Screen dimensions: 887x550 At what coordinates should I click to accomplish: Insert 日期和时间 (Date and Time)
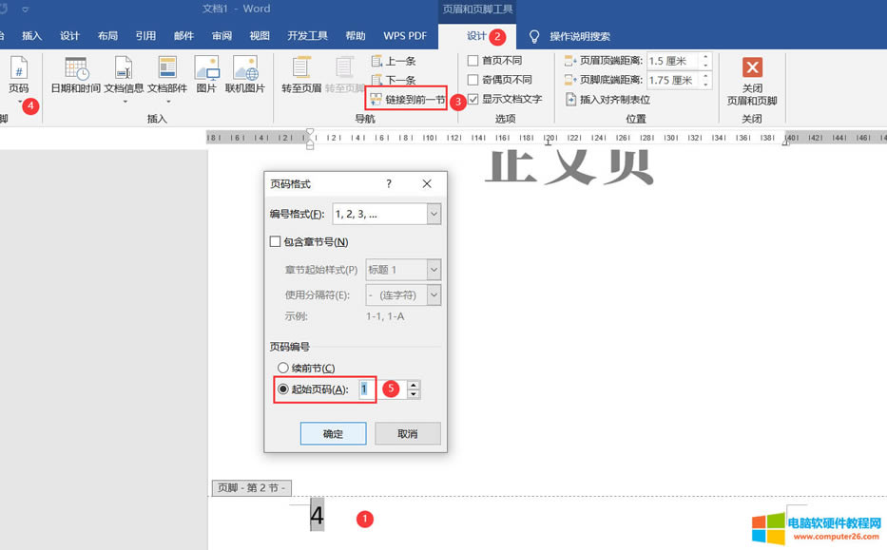75,76
